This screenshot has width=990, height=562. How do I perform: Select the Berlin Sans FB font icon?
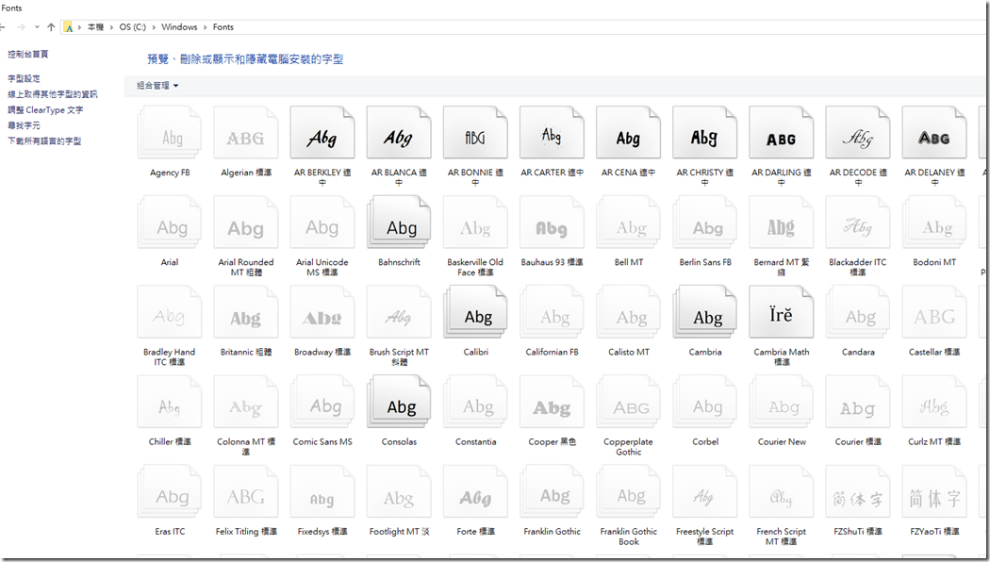(x=704, y=223)
